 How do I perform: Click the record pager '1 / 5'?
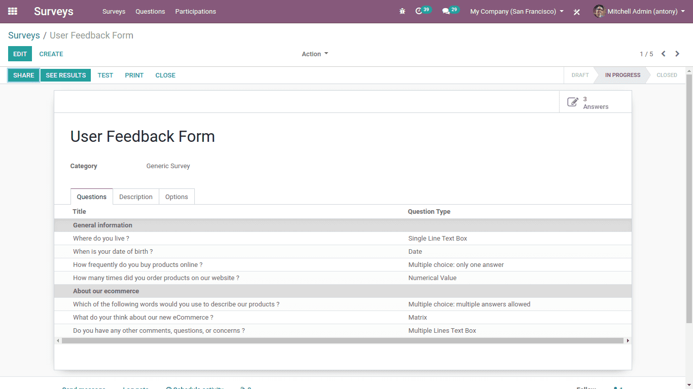coord(646,54)
